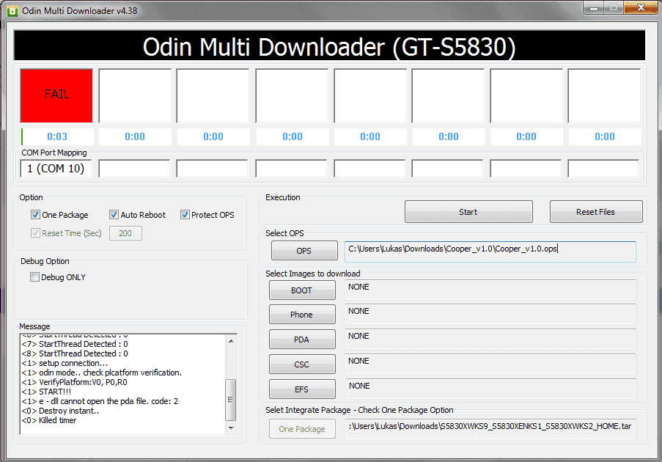The image size is (662, 462).
Task: Click the Message log scrollbar thumb
Action: coord(231,400)
